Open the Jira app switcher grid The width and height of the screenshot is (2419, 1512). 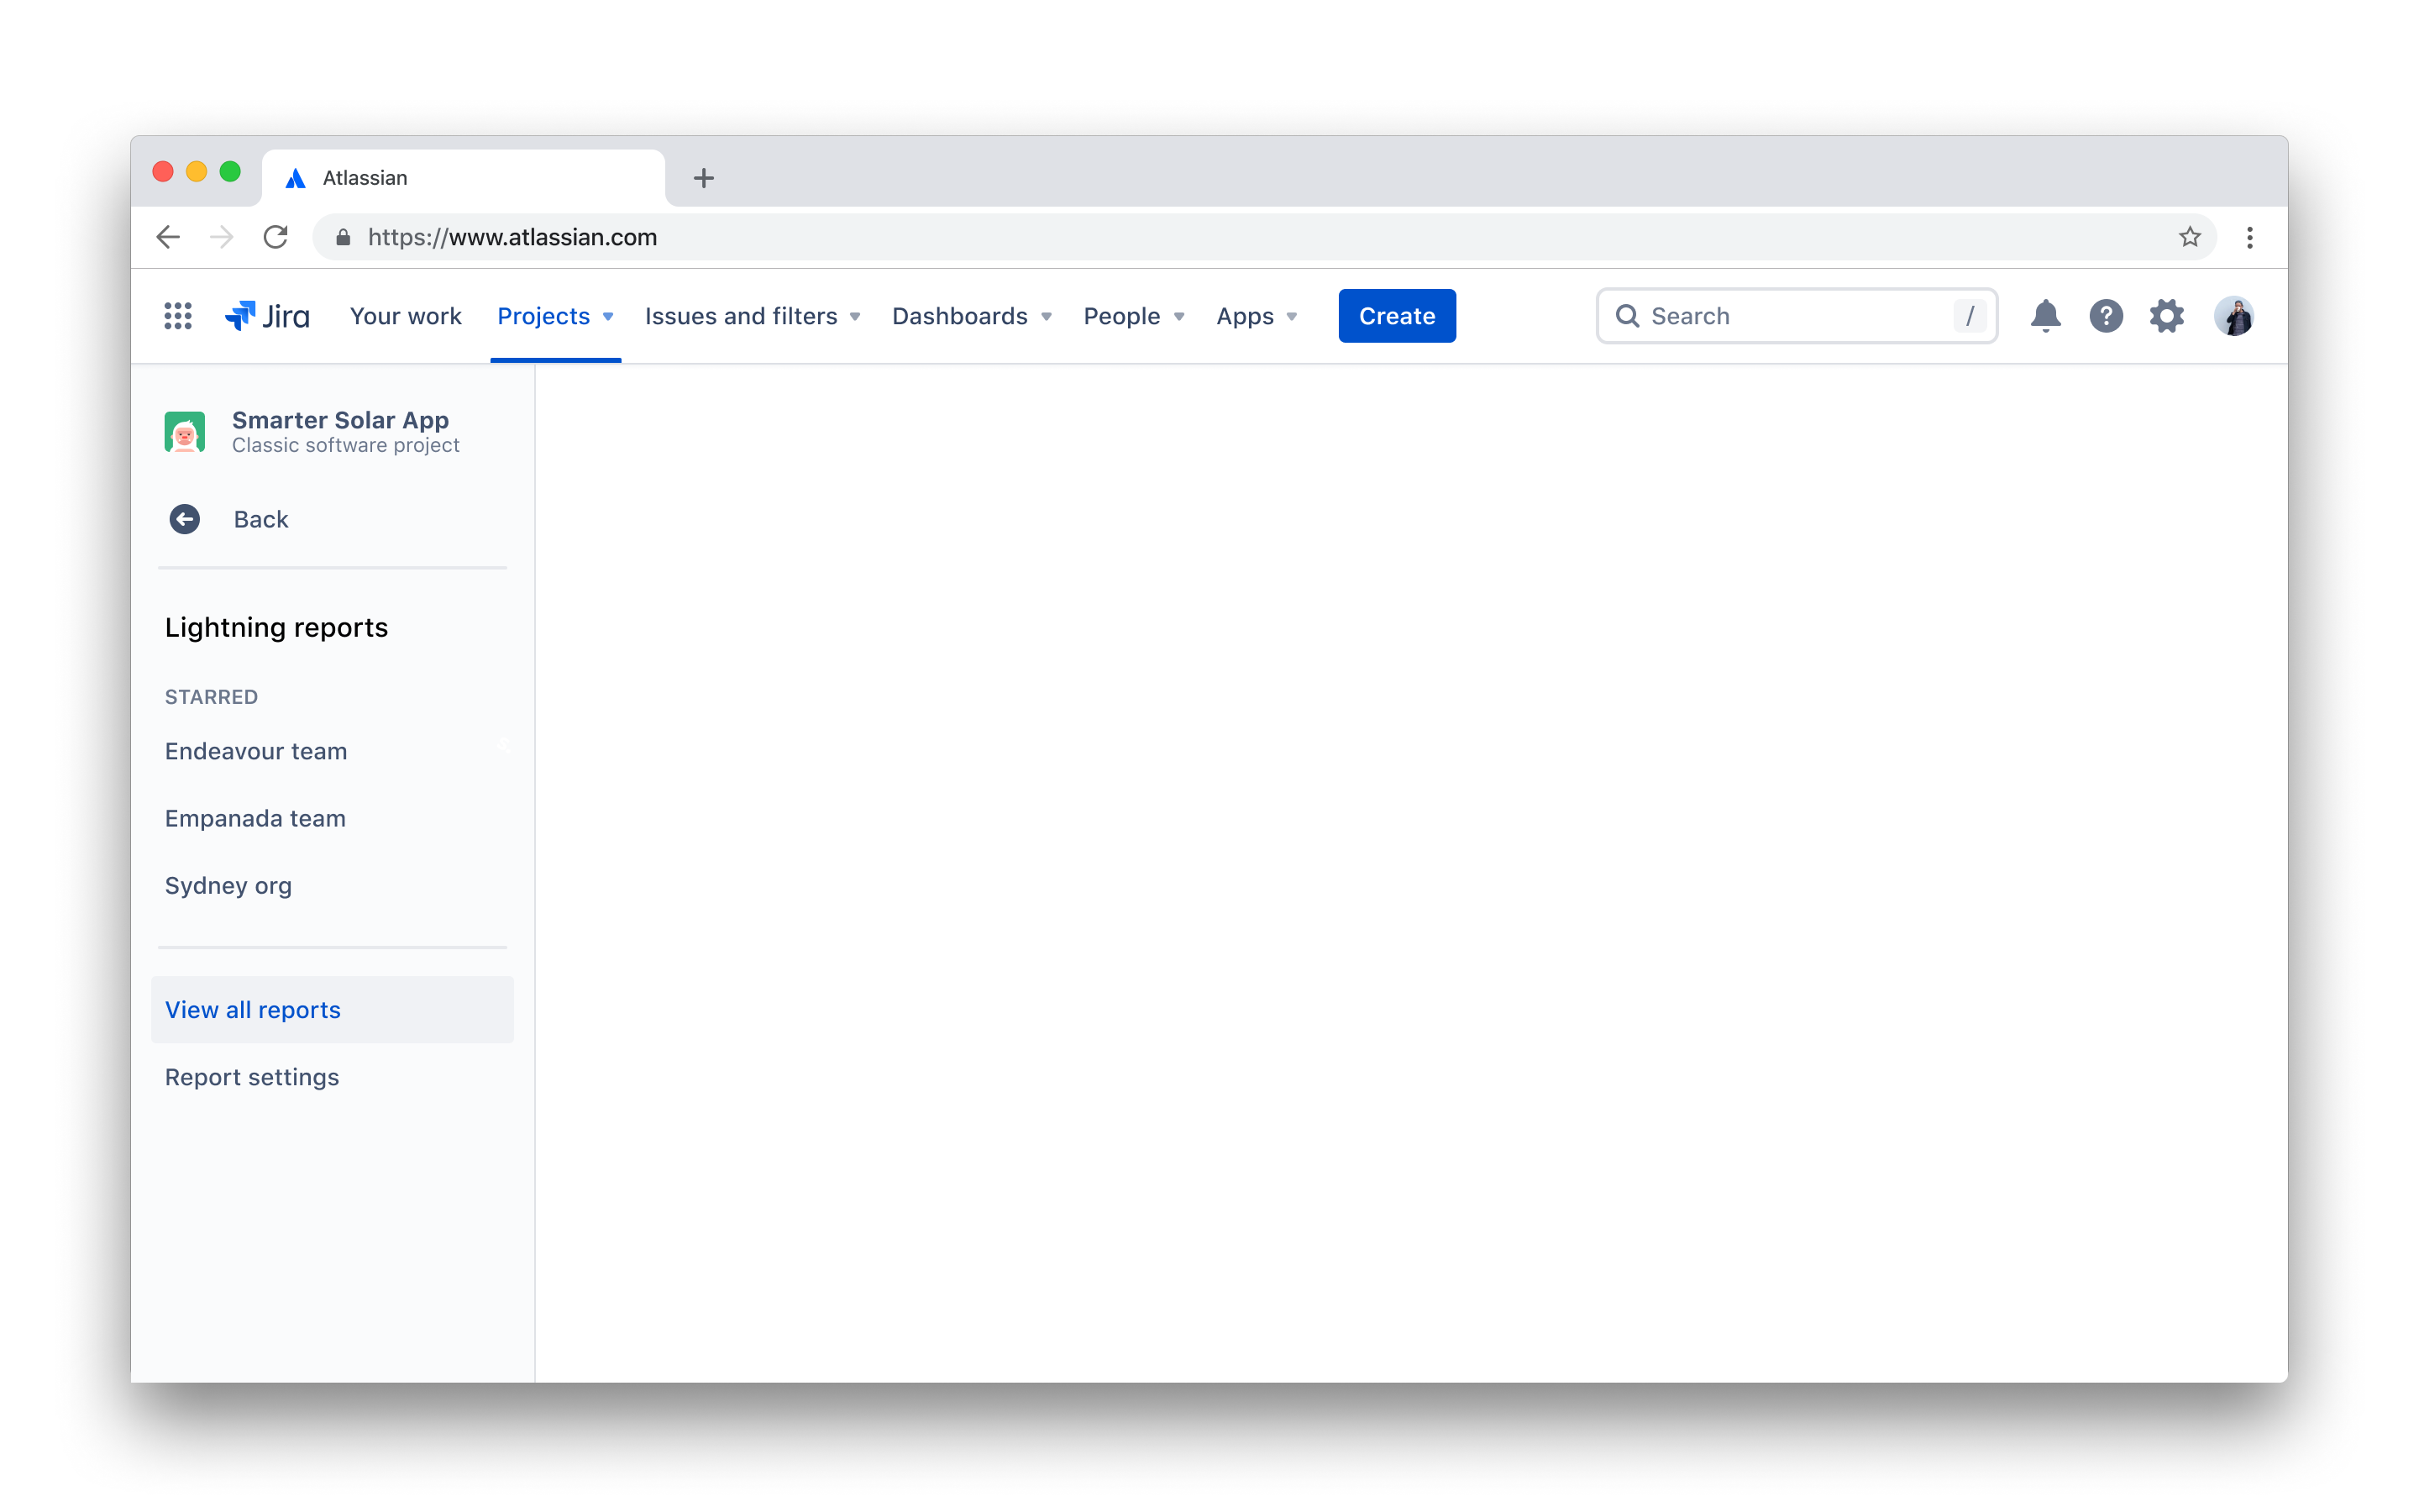(178, 316)
